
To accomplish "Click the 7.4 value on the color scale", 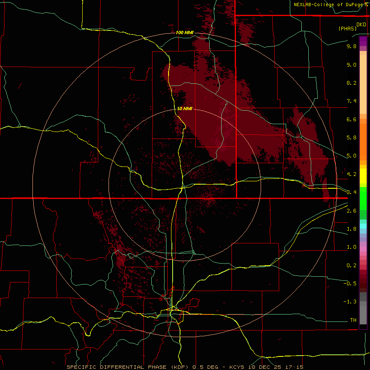I will pos(351,101).
